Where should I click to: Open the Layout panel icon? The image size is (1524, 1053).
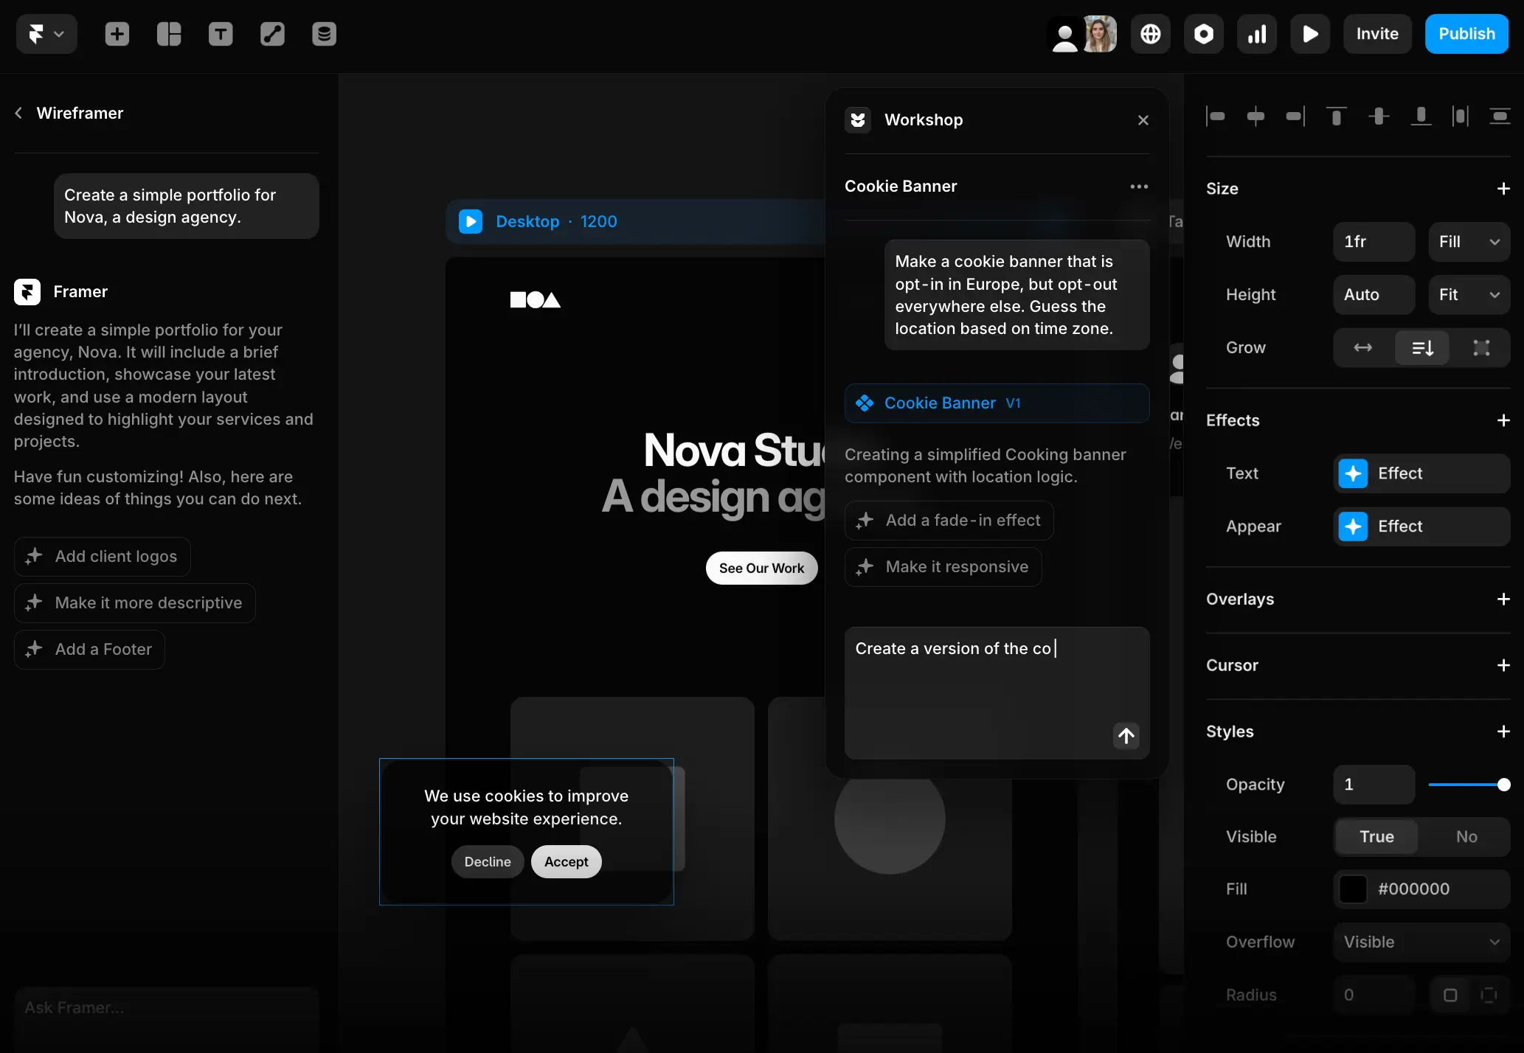point(169,33)
